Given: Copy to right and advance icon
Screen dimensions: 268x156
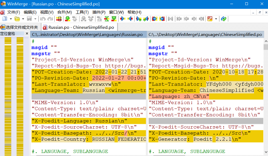Looking at the screenshot, I should (139, 19).
